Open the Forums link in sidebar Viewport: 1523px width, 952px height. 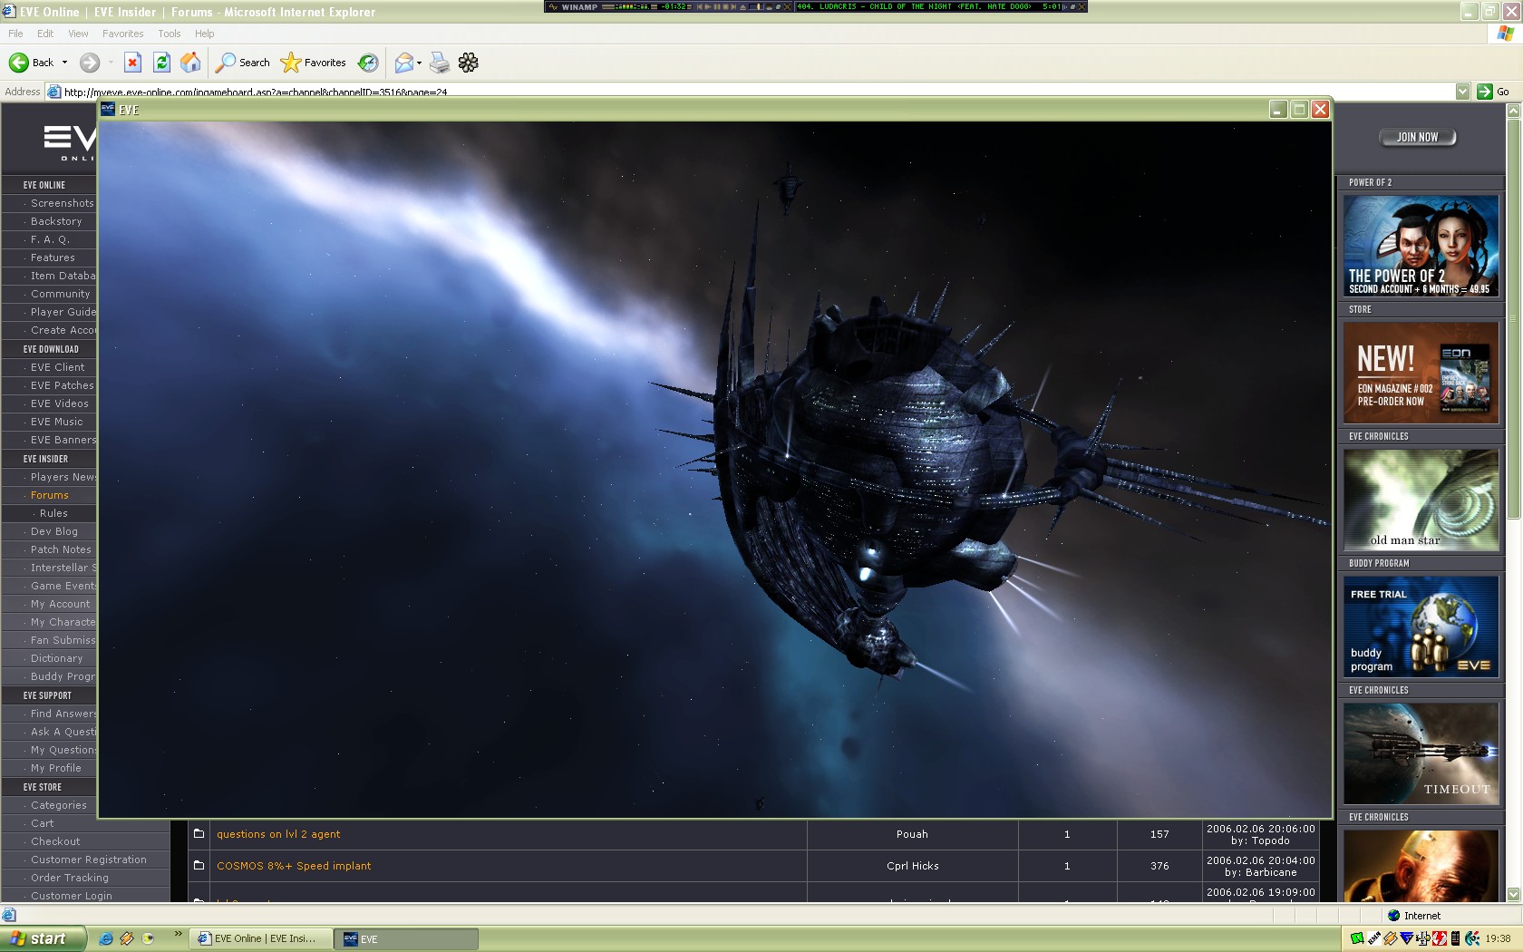tap(50, 495)
